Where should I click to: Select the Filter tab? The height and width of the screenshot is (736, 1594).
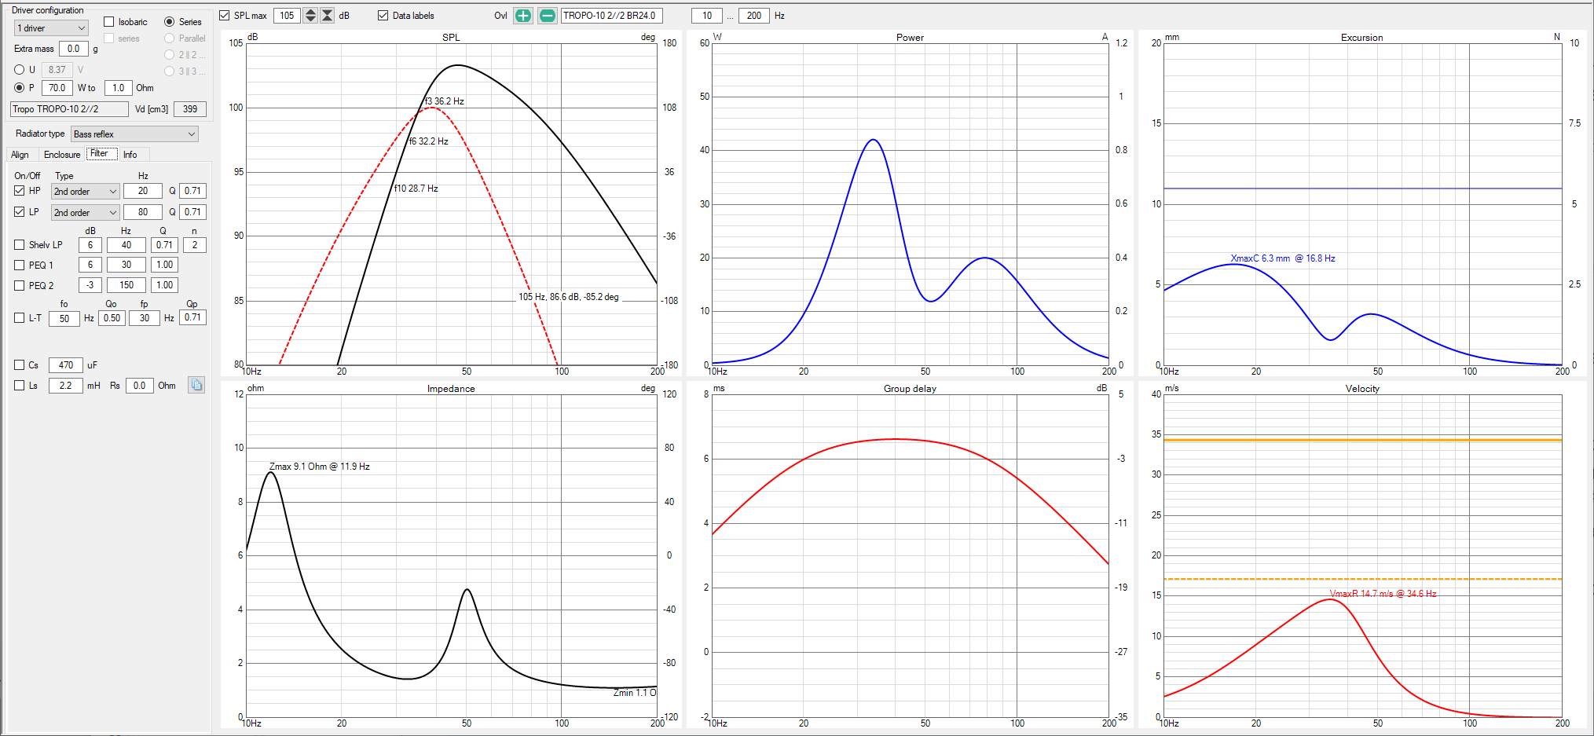coord(101,154)
